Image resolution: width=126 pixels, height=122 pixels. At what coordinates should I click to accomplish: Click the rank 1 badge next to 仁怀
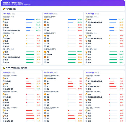4,52
